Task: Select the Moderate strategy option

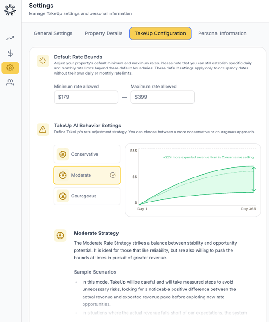Action: click(x=87, y=175)
